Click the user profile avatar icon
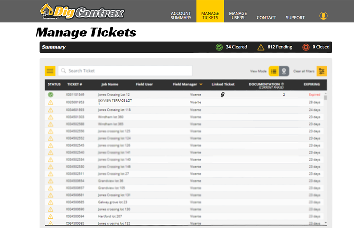 click(x=323, y=16)
